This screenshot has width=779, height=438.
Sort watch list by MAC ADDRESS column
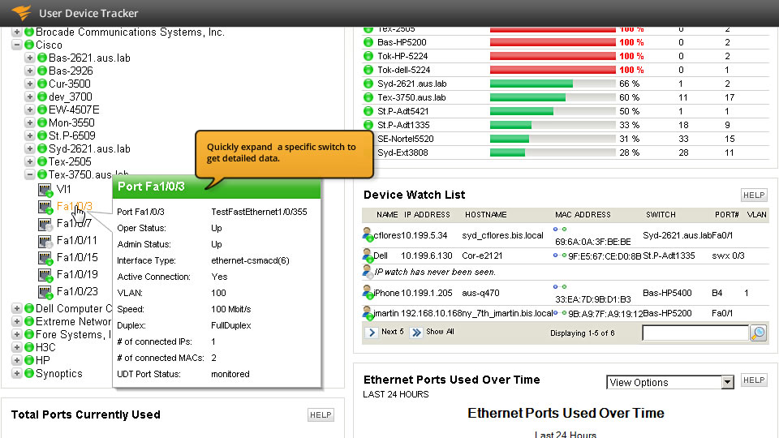pyautogui.click(x=583, y=214)
